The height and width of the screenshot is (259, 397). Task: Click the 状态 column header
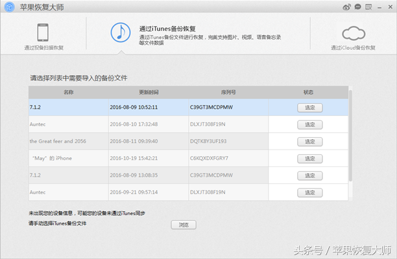(x=308, y=92)
